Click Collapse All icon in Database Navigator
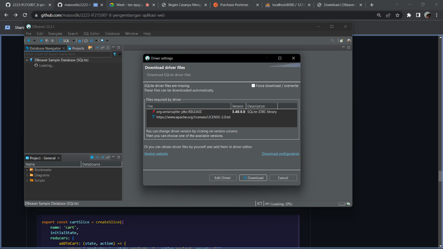This screenshot has width=443, height=249. coord(97,48)
